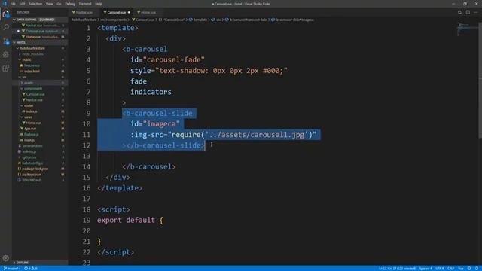Click unsaved dot on Carousel.vue tab
Viewport: 482px width, 271px height.
[x=129, y=12]
